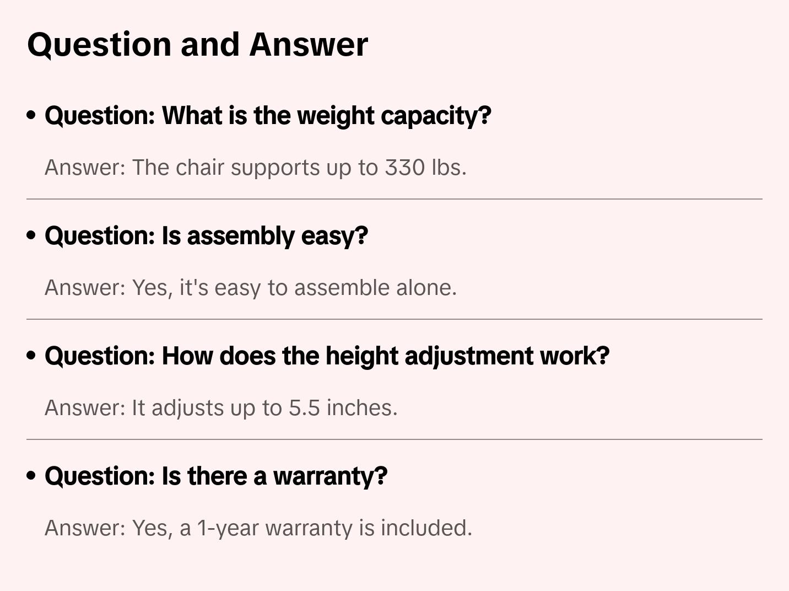Expand the weight capacity question
The height and width of the screenshot is (591, 789).
click(x=268, y=116)
